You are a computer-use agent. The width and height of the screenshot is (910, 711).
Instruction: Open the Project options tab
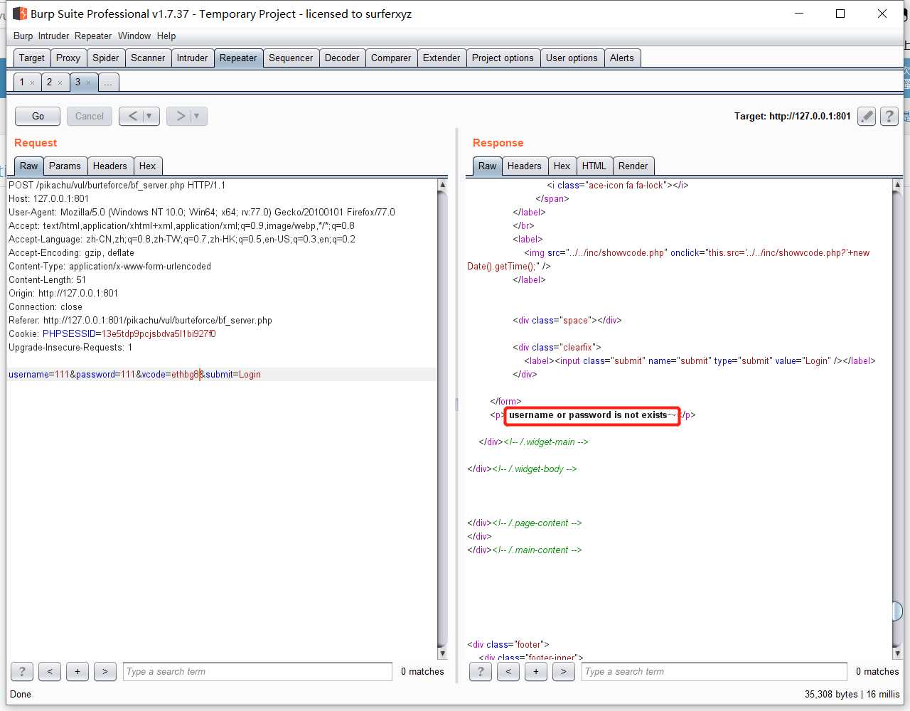click(503, 58)
